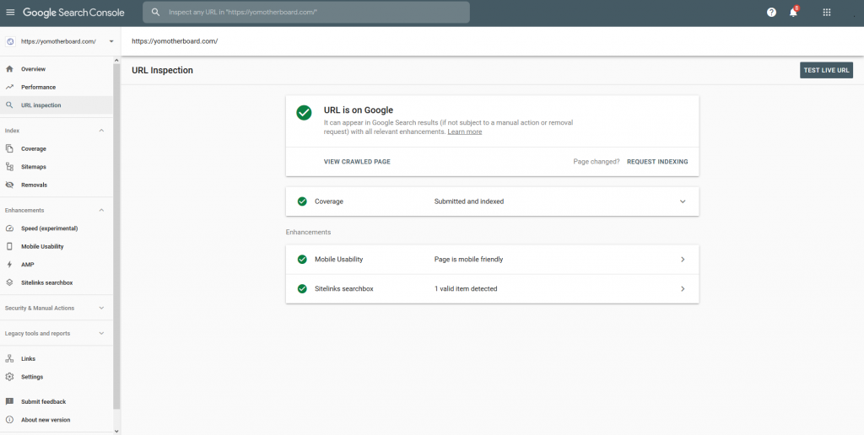This screenshot has height=435, width=864.
Task: Expand the Coverage details chevron
Action: (683, 201)
